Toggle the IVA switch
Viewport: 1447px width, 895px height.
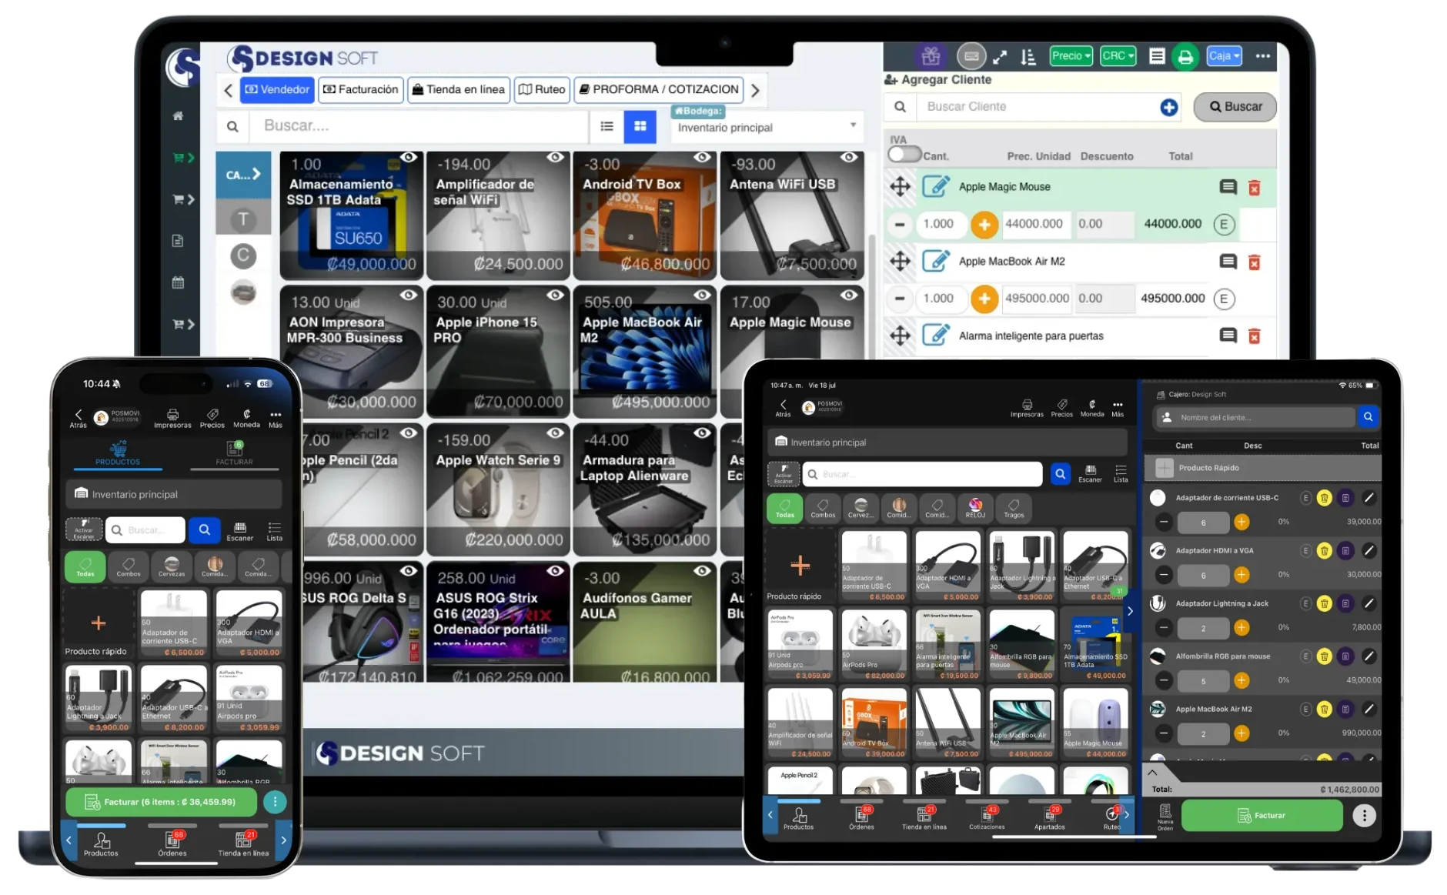pos(904,155)
